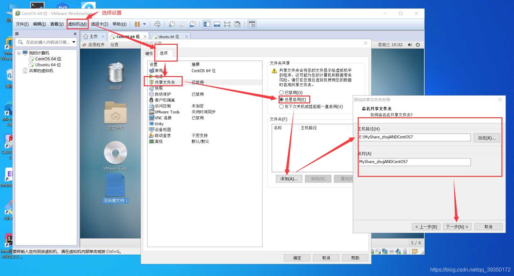Click the CD/DVD device status icon

tap(378, 251)
